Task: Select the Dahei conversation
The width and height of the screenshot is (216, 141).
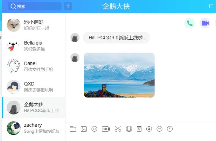Action: tap(34, 66)
